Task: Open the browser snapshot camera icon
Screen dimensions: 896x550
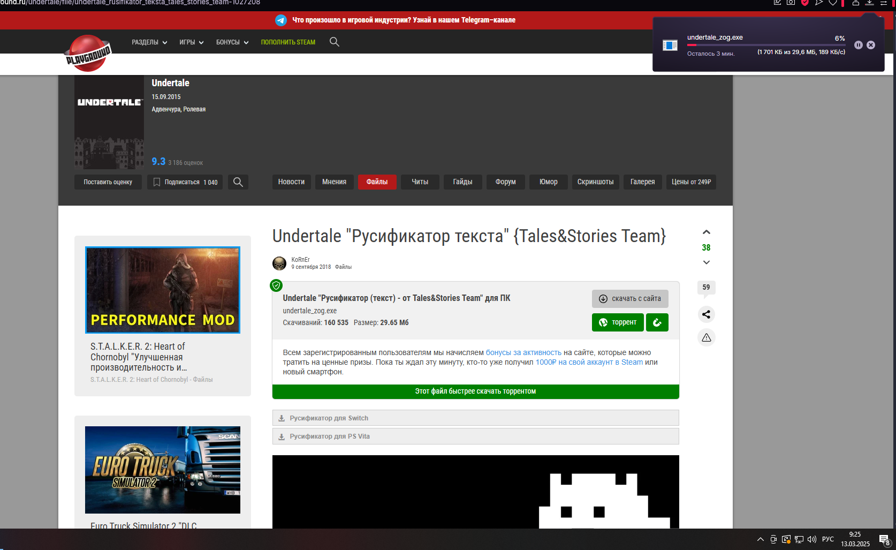Action: (x=791, y=3)
